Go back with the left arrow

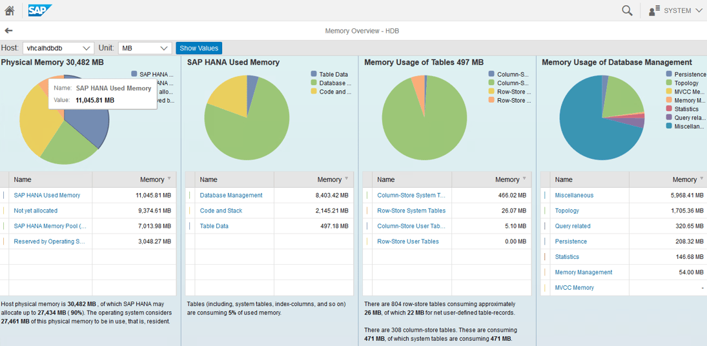click(8, 30)
